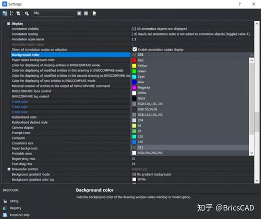This screenshot has width=261, height=219.
Task: Open the help question mark button
Action: tap(239, 4)
